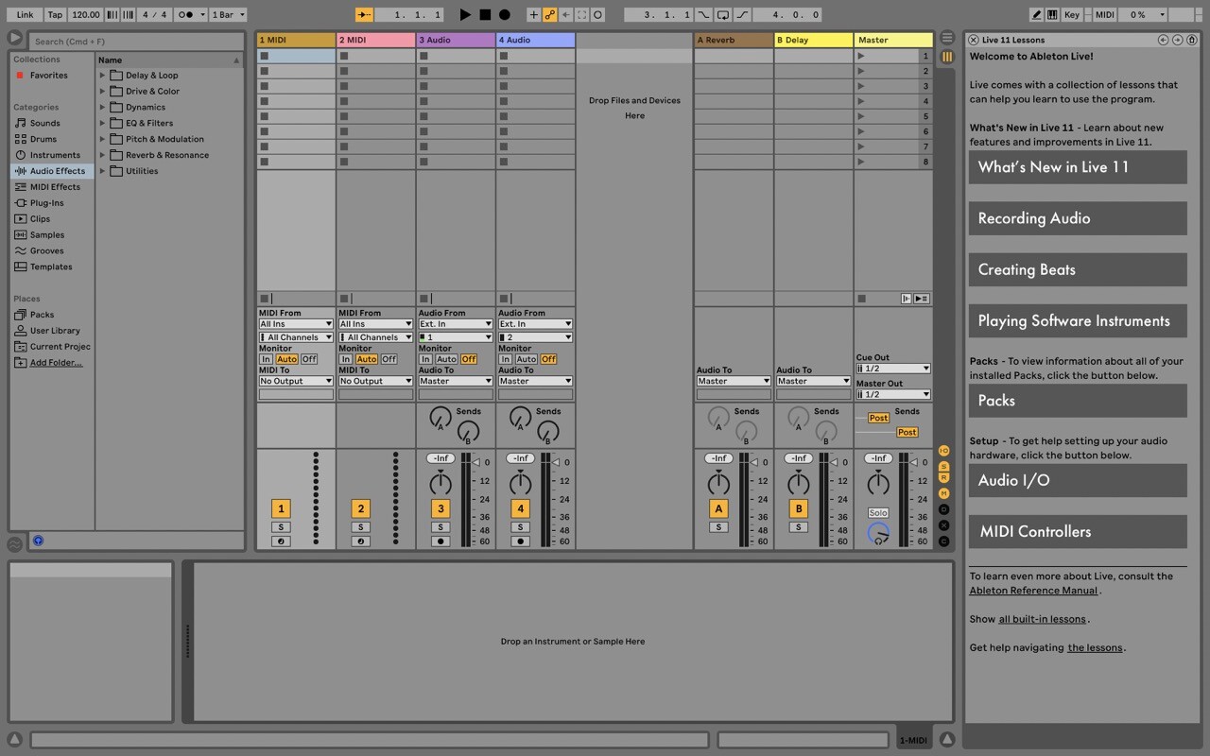Open the Recording Audio lesson
The height and width of the screenshot is (756, 1210).
[1078, 218]
